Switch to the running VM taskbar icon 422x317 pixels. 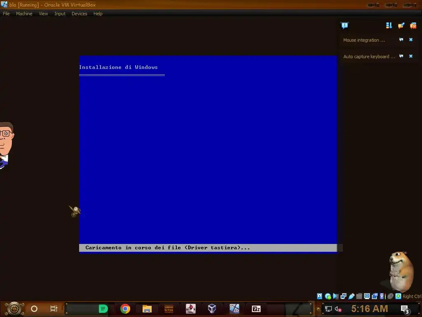pos(234,309)
